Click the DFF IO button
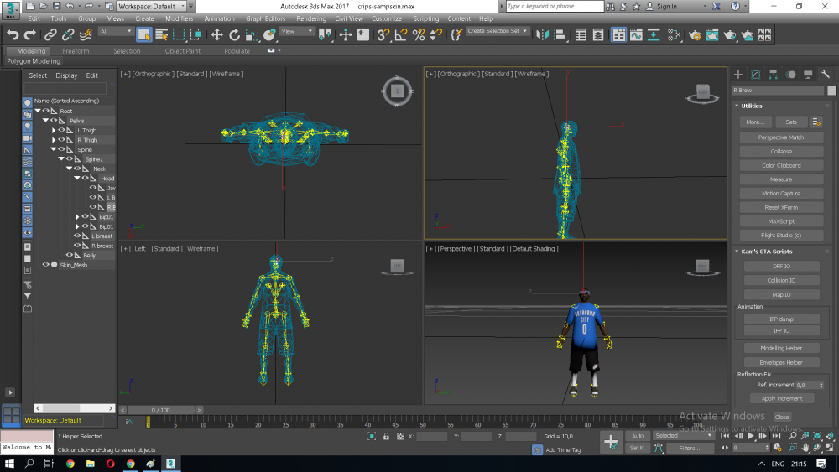This screenshot has height=472, width=839. [781, 267]
